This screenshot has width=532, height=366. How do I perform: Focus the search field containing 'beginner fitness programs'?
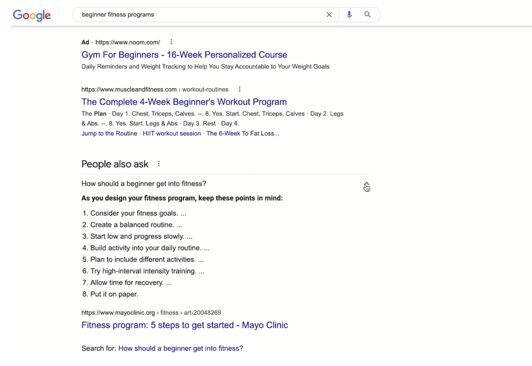point(199,15)
